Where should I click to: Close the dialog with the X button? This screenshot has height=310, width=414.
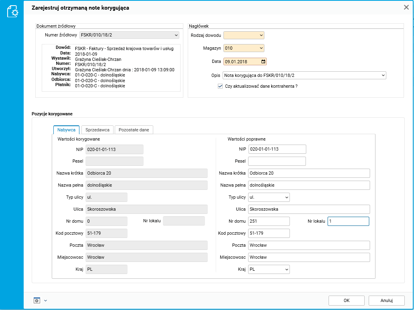(406, 7)
